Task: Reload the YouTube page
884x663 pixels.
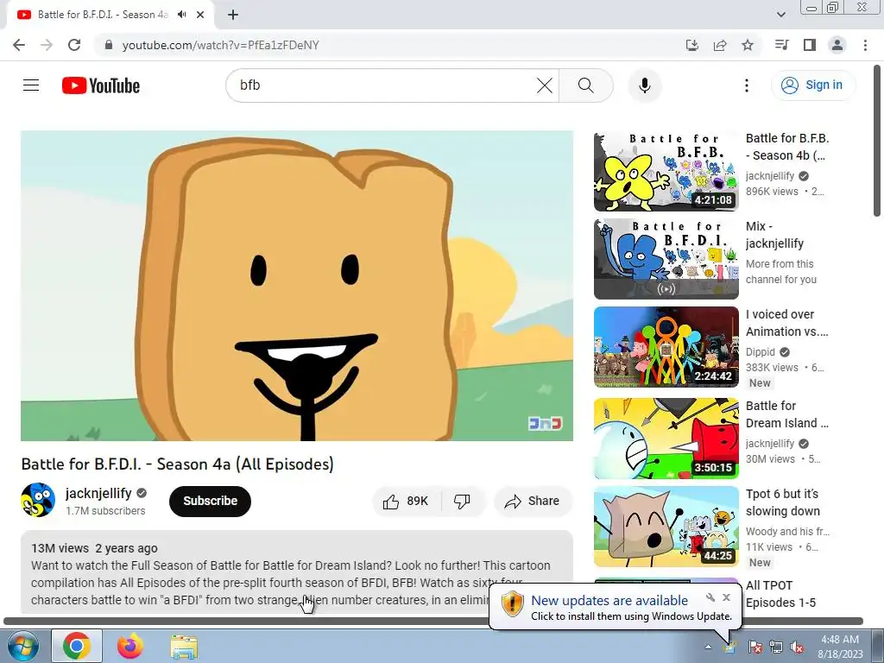Action: coord(74,45)
